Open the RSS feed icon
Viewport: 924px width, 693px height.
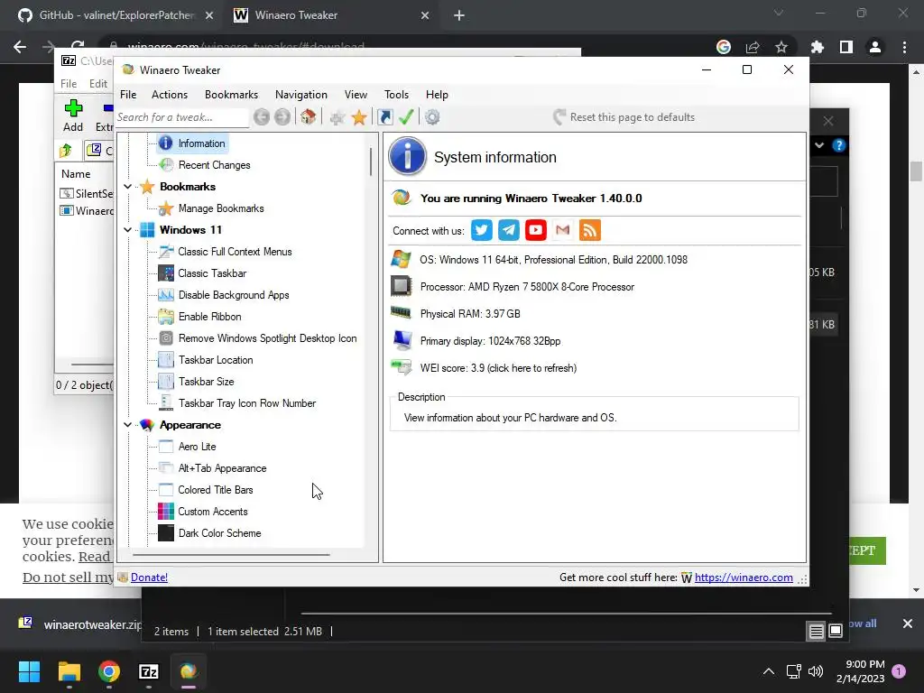pos(590,230)
